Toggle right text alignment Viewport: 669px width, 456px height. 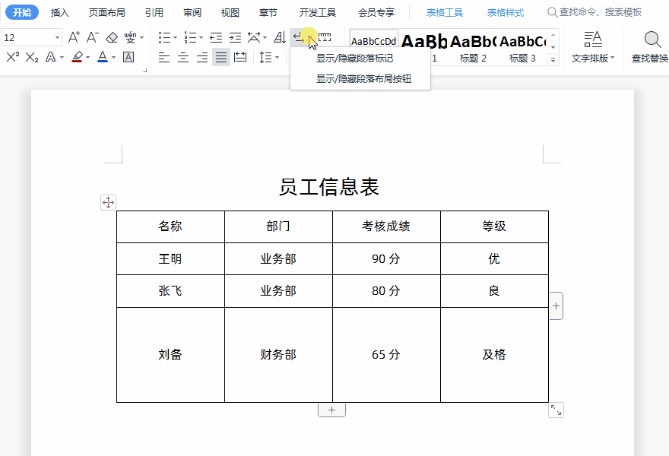[x=201, y=58]
